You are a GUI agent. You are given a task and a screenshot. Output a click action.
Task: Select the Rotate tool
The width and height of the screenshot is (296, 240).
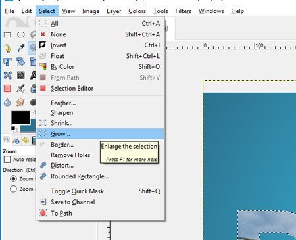pos(21,62)
